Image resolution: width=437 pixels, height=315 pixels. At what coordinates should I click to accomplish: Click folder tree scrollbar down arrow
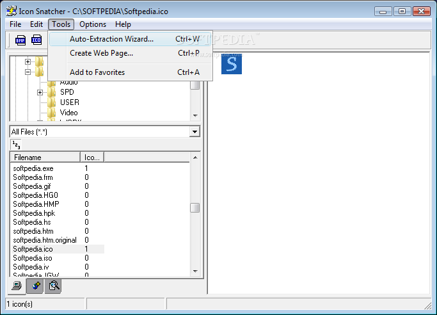click(195, 115)
